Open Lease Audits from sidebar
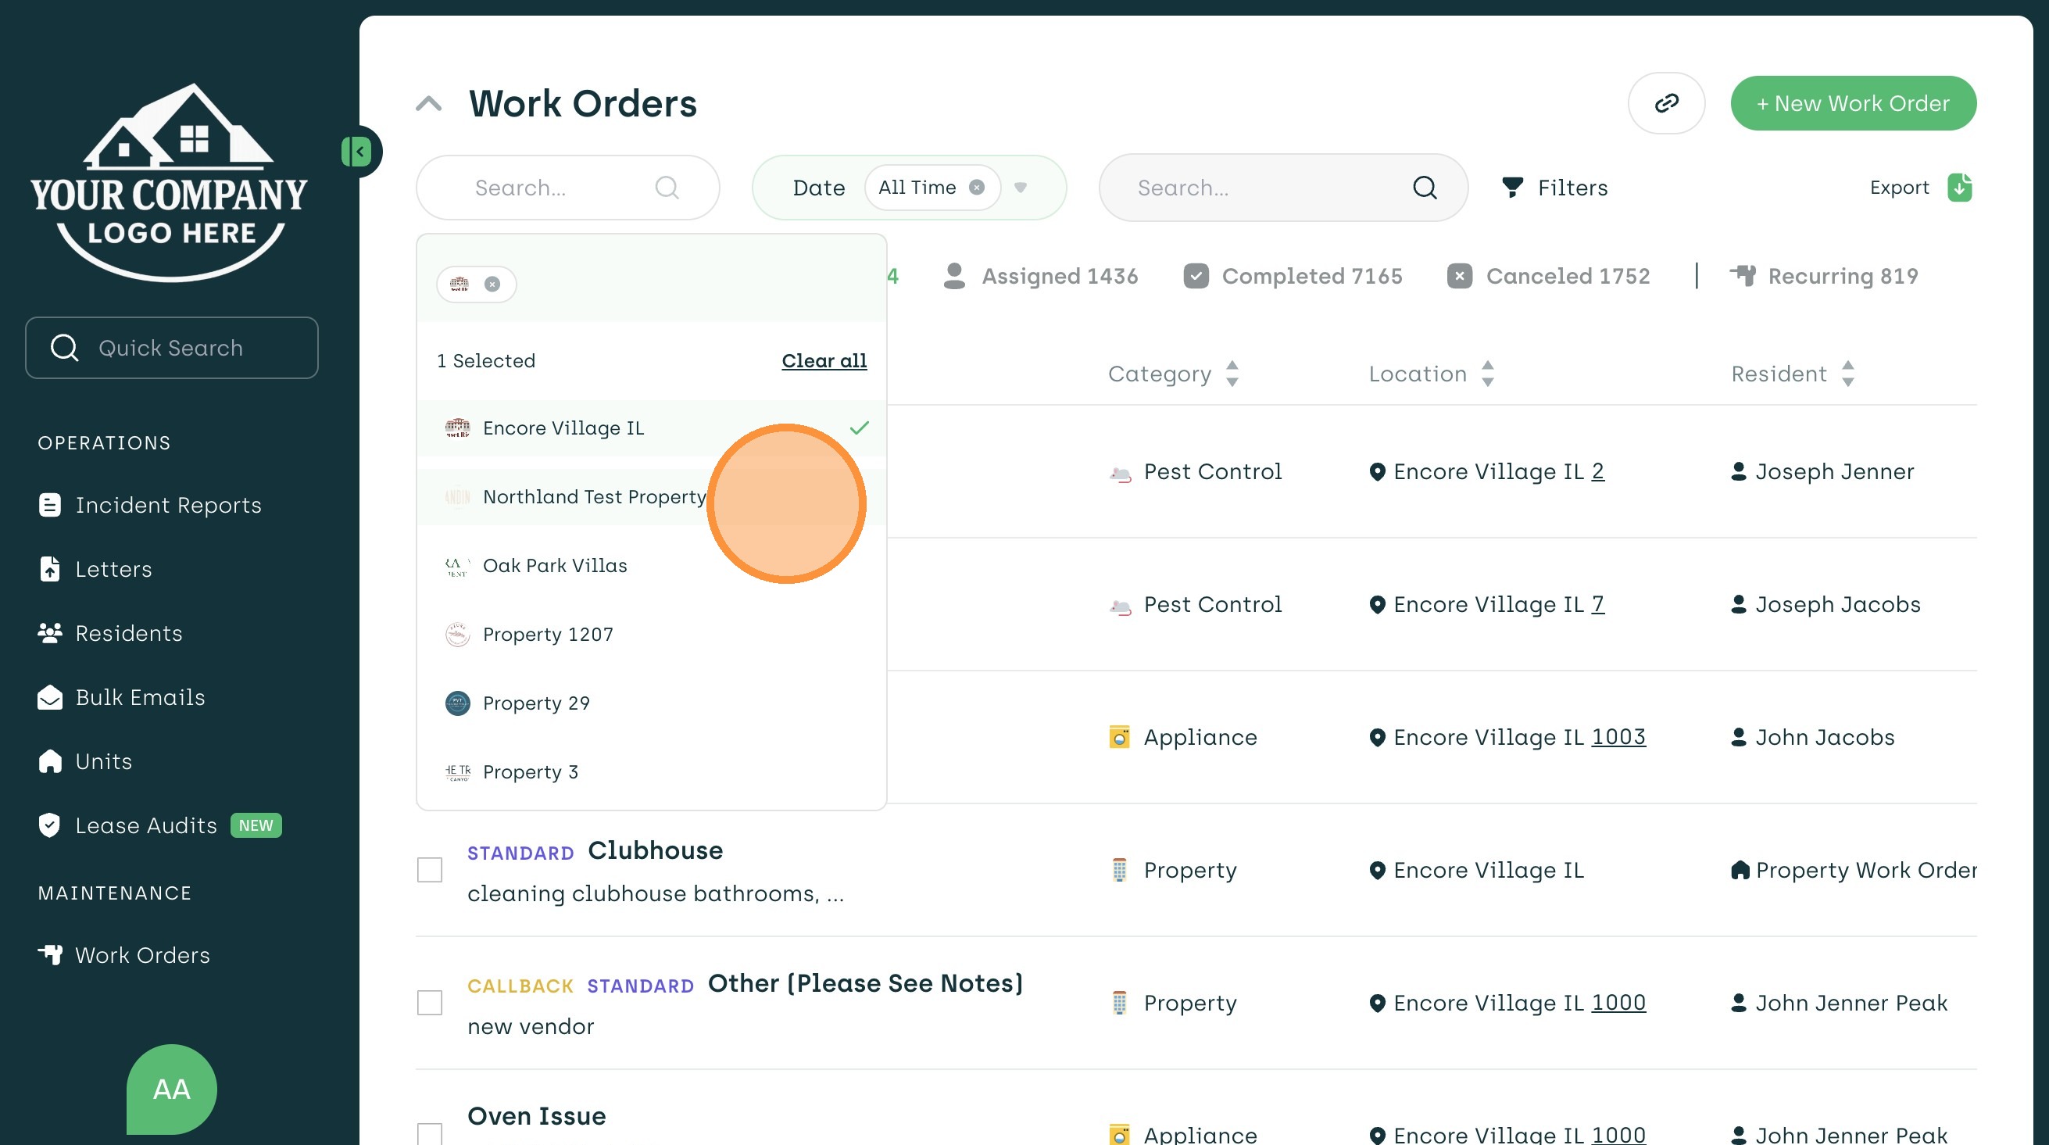 (145, 825)
